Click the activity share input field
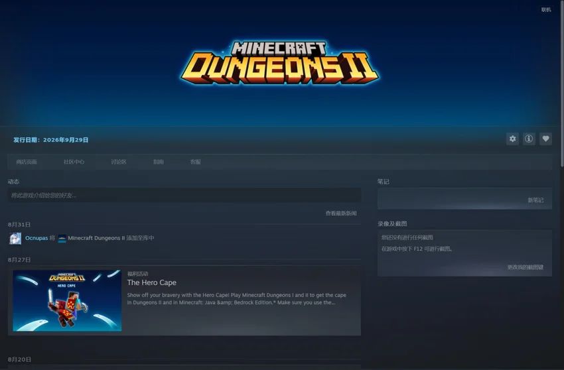The width and height of the screenshot is (564, 370). [184, 195]
